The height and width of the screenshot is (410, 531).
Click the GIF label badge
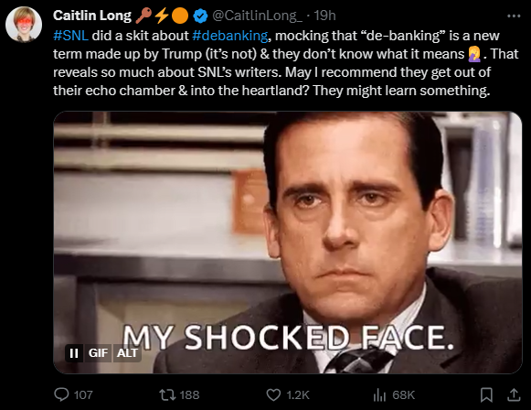click(x=98, y=353)
